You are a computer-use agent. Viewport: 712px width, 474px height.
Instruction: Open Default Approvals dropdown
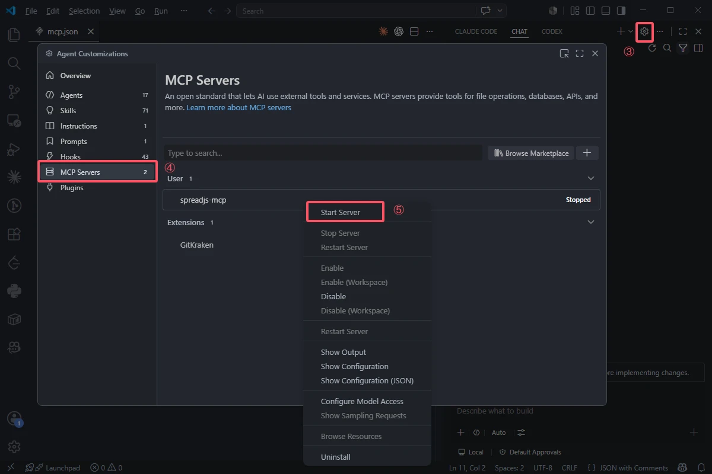530,452
